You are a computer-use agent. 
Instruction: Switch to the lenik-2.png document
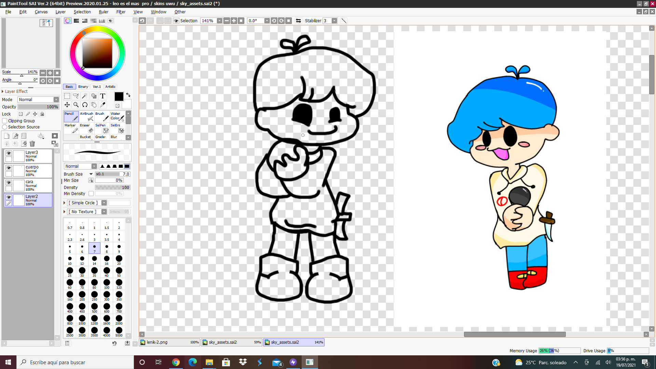tap(170, 342)
